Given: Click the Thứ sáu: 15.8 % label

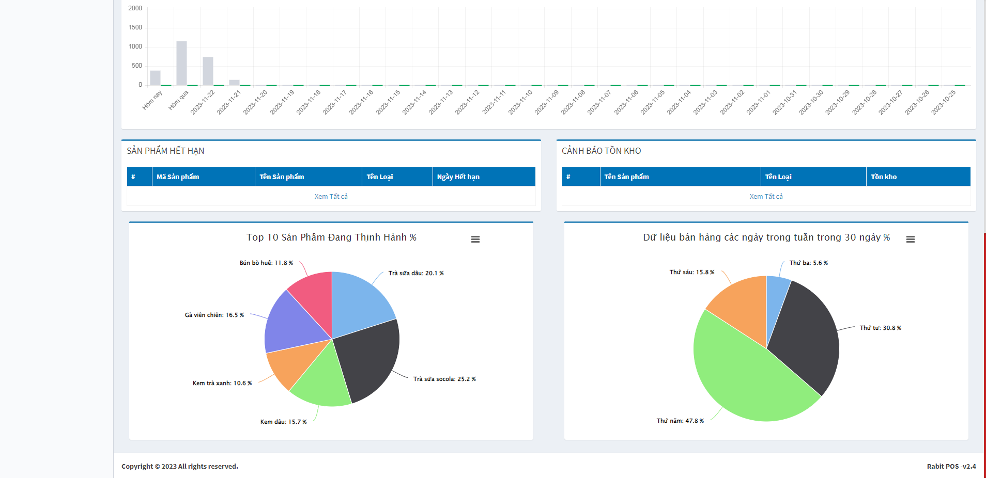Looking at the screenshot, I should (x=692, y=272).
